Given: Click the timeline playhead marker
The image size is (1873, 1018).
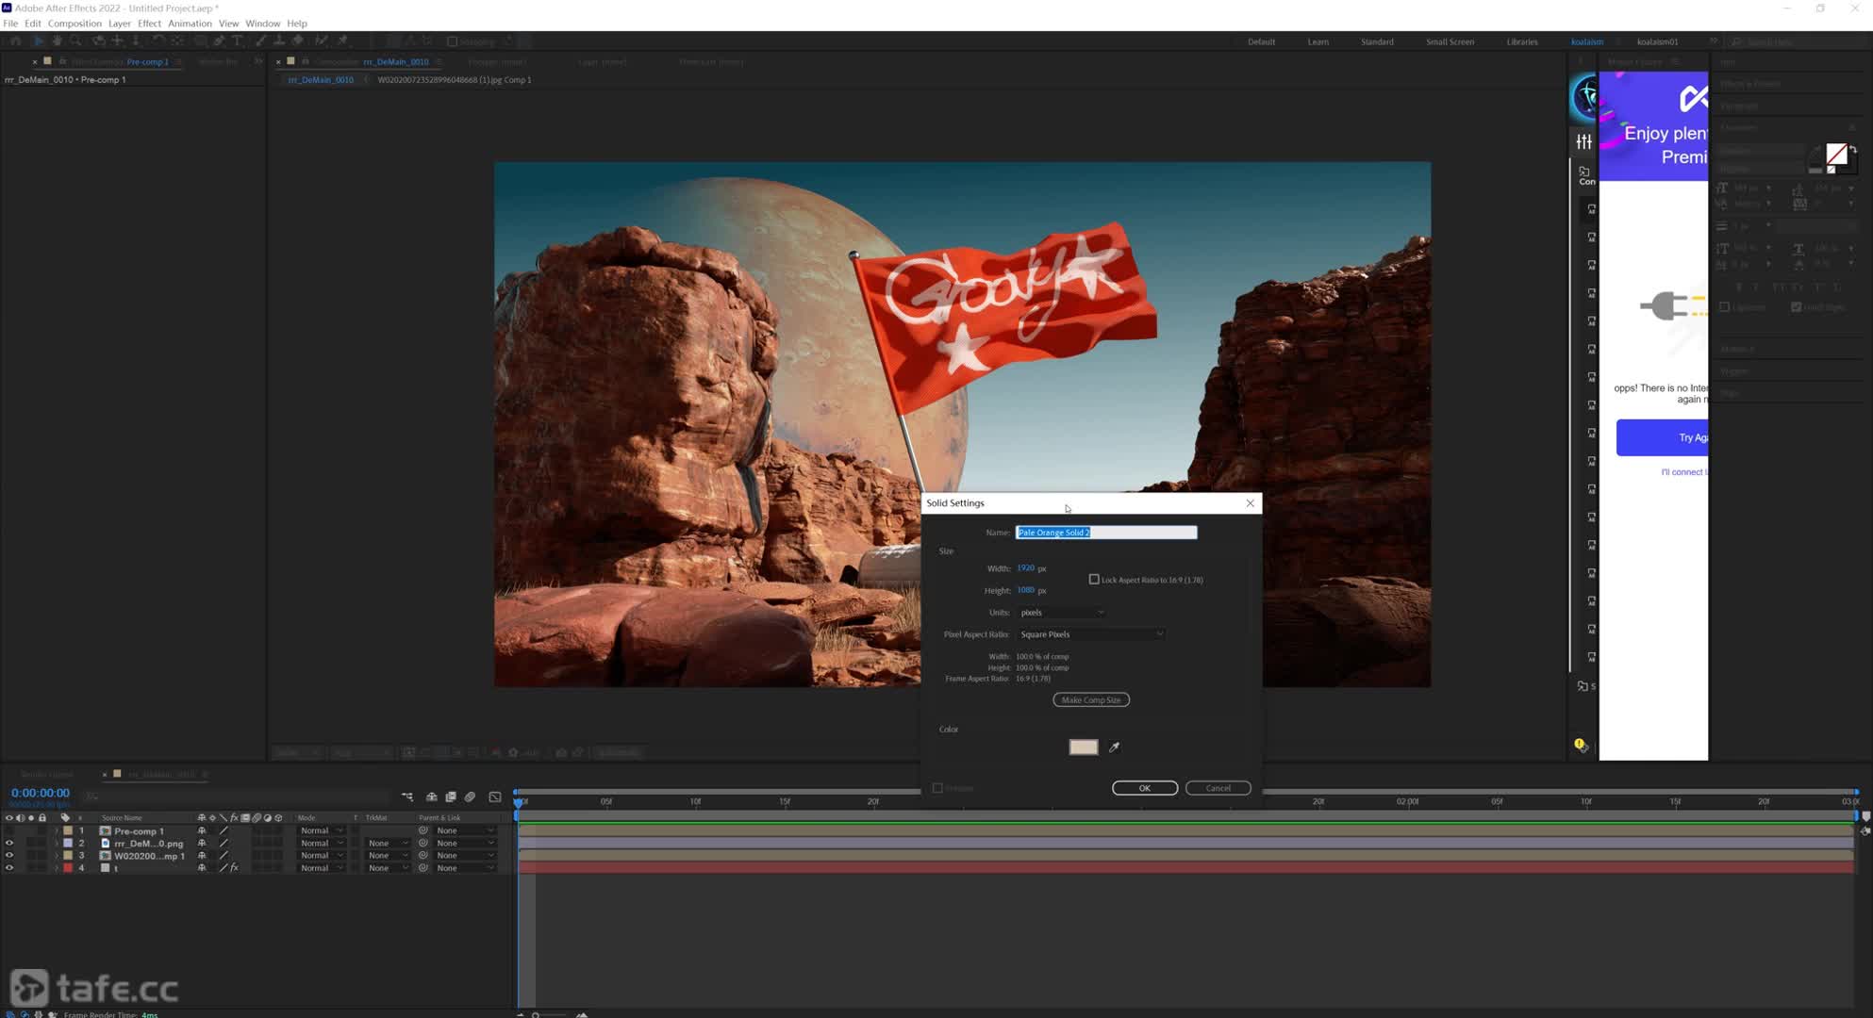Looking at the screenshot, I should click(x=518, y=802).
